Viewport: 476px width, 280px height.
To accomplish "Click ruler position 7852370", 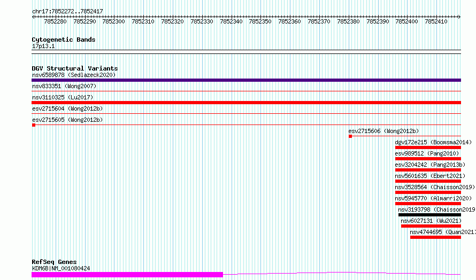I will 319,21.
